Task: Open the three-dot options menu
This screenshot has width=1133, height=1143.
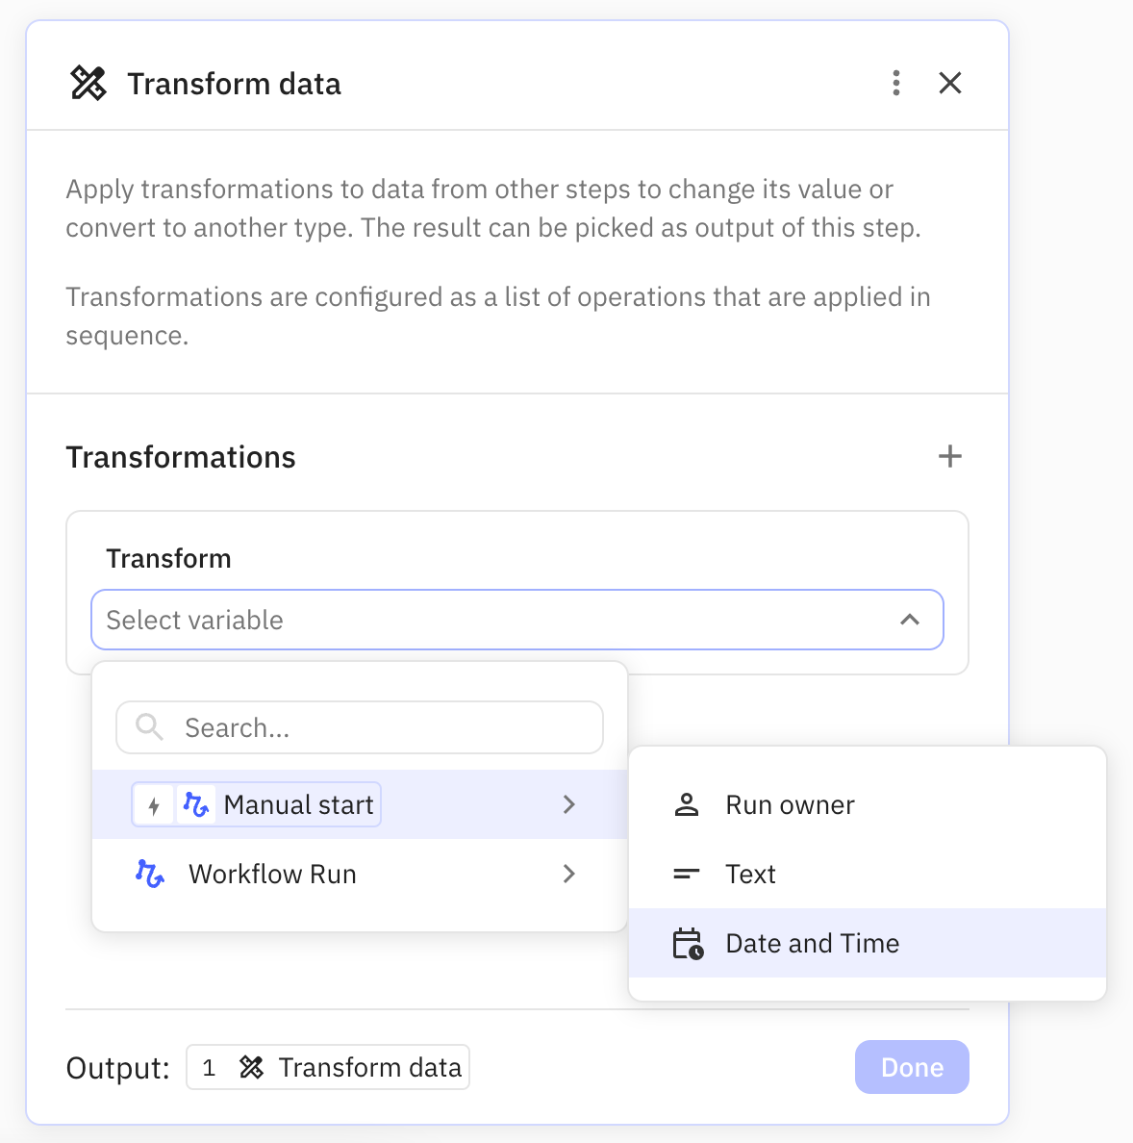Action: (895, 84)
